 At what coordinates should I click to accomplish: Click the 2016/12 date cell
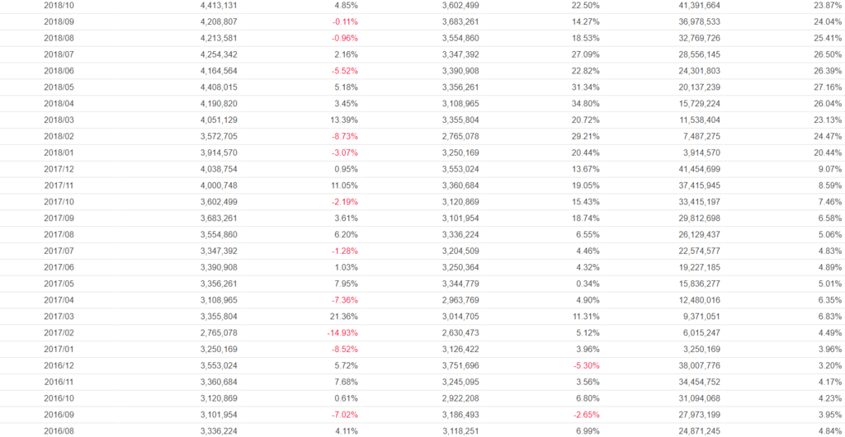(59, 365)
